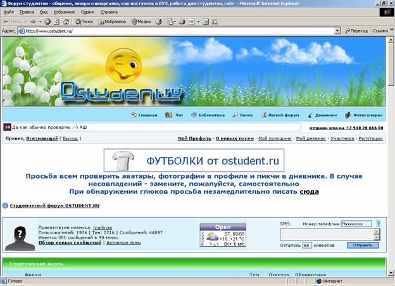The height and width of the screenshot is (286, 395).
Task: Open the Фотогалерея navigation link
Action: pyautogui.click(x=364, y=115)
